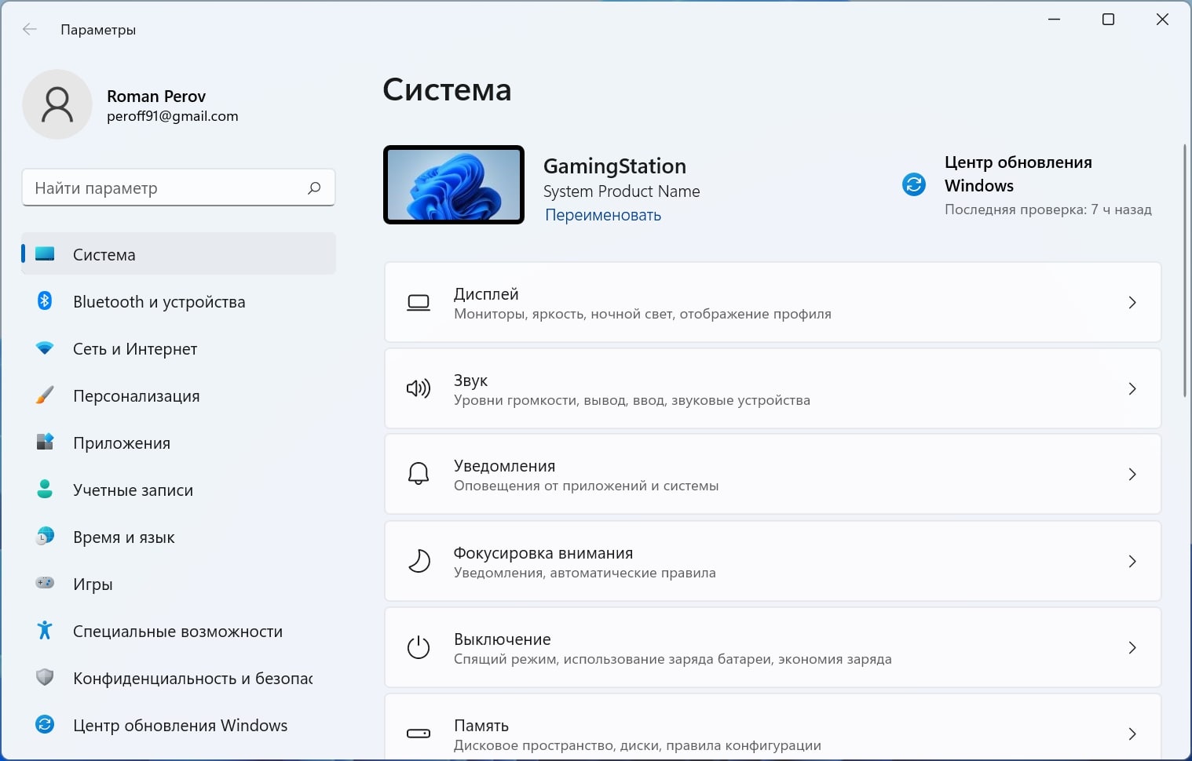Click the Фокусировка внимания moon icon
Viewport: 1192px width, 761px height.
[419, 561]
